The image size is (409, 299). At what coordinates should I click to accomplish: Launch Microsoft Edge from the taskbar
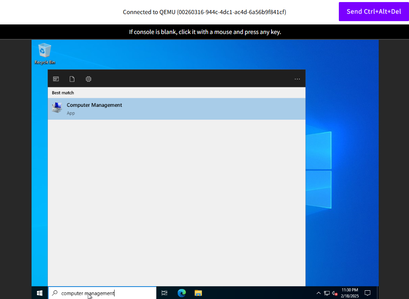181,293
